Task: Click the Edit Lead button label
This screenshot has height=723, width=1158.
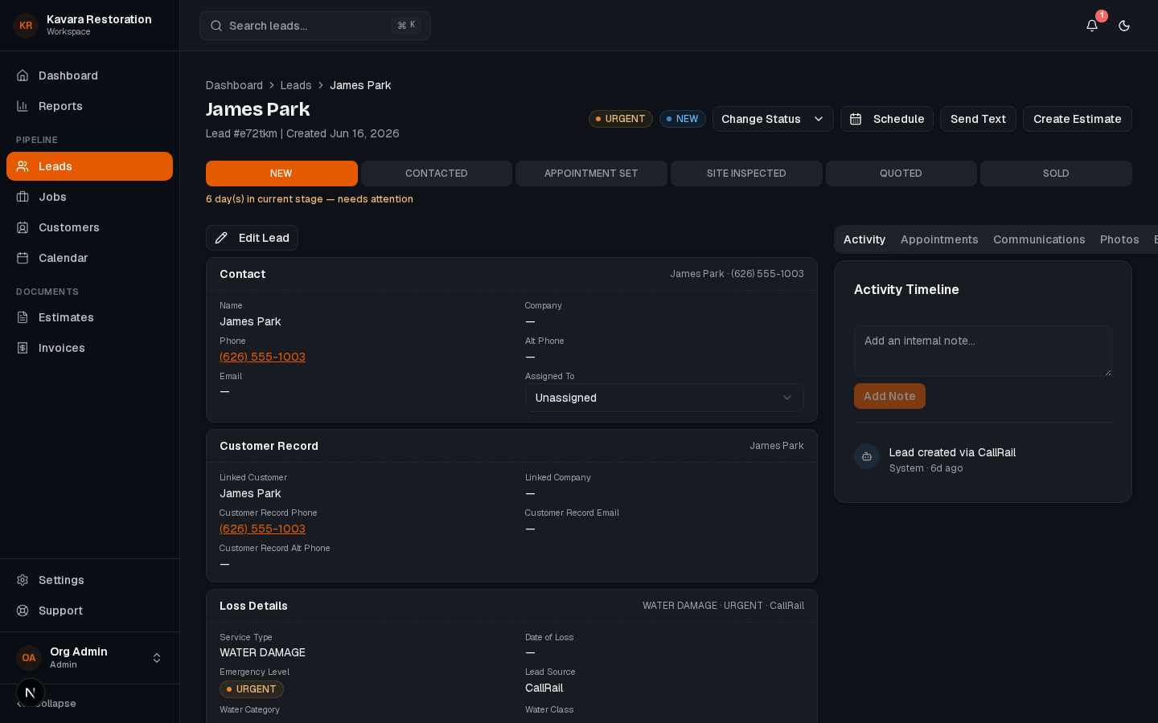Action: 264,238
